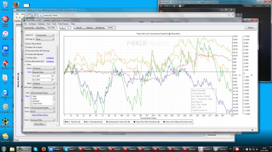The height and width of the screenshot is (152, 272).
Task: Click the Clear All Filters Above link
Action: (40, 115)
